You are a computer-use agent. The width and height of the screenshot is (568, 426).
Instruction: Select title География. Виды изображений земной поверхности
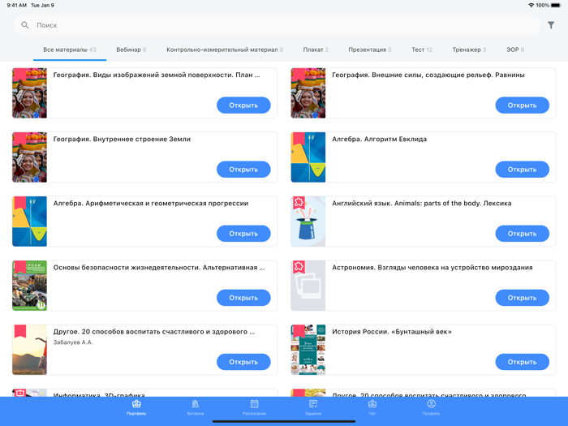(157, 75)
